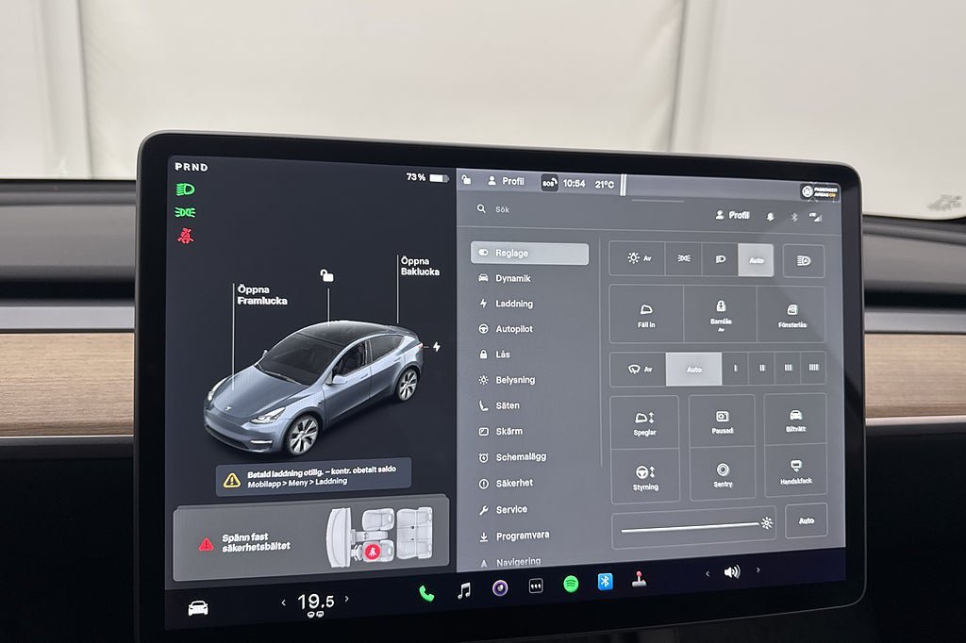Screen dimensions: 966x643
Task: Open the Phone app in bottom bar
Action: point(426,593)
